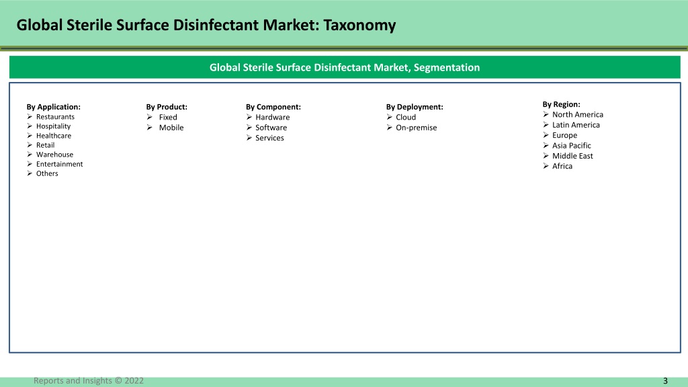688x387 pixels.
Task: Click the 'Software' component entry
Action: (271, 128)
